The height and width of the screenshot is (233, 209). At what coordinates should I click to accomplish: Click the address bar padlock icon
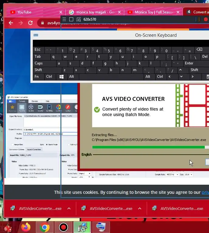point(43,23)
